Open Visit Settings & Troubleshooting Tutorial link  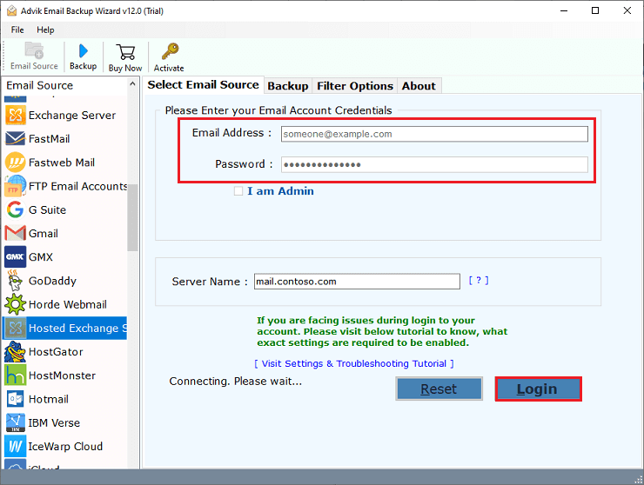point(354,363)
